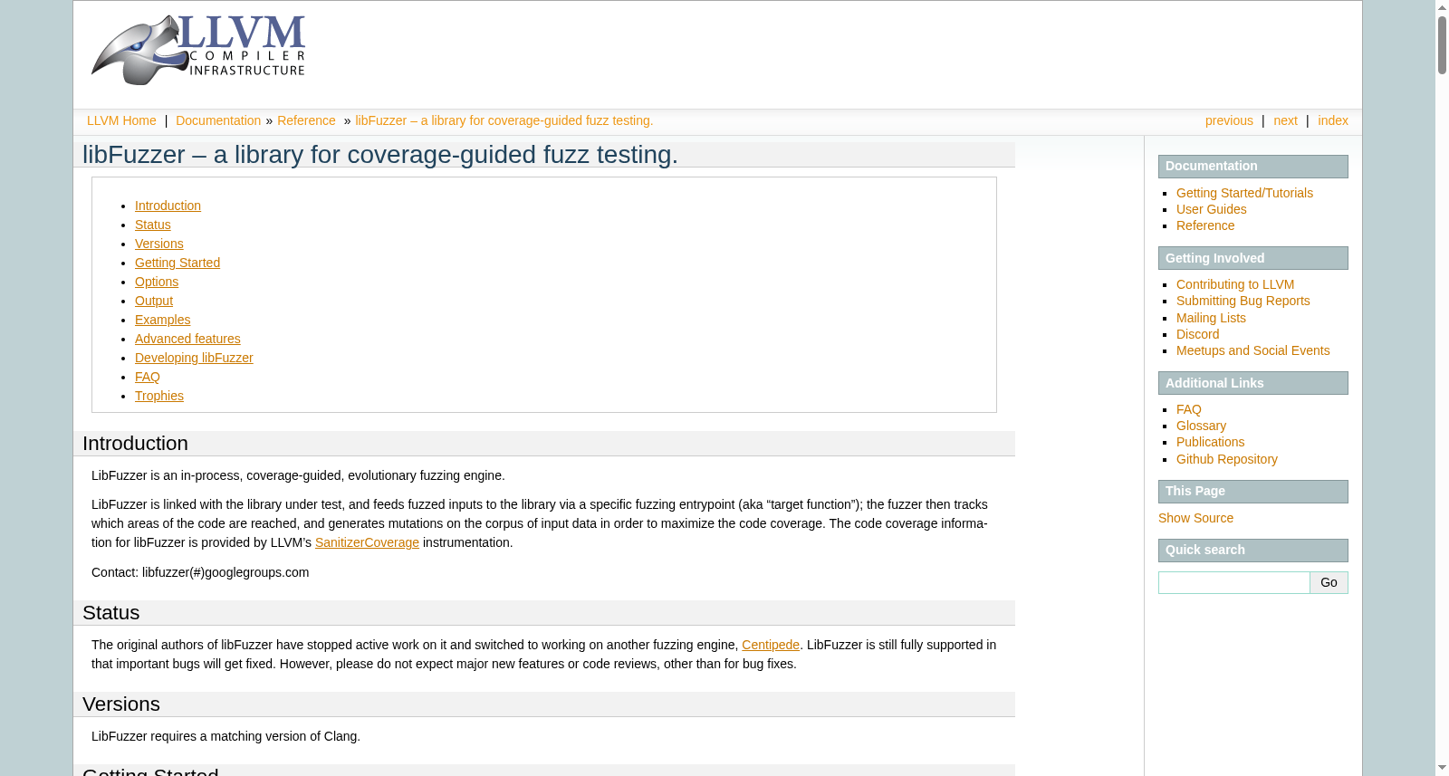This screenshot has width=1449, height=776.
Task: Click the libFuzzer breadcrumb page link
Action: pyautogui.click(x=504, y=120)
